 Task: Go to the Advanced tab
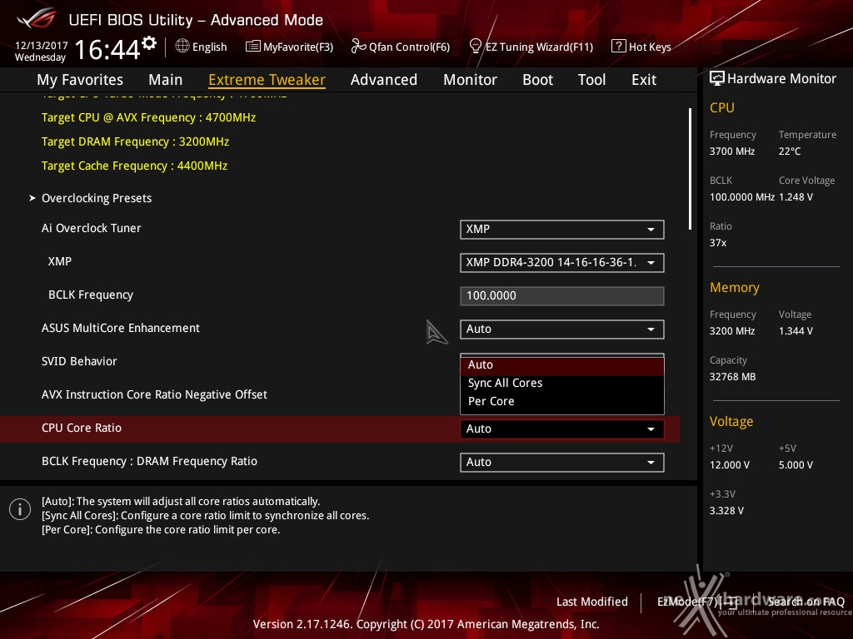[383, 80]
